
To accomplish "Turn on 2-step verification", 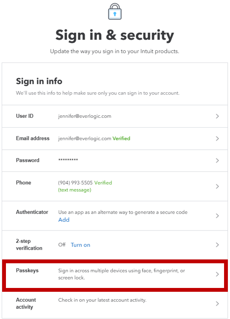I will point(80,245).
